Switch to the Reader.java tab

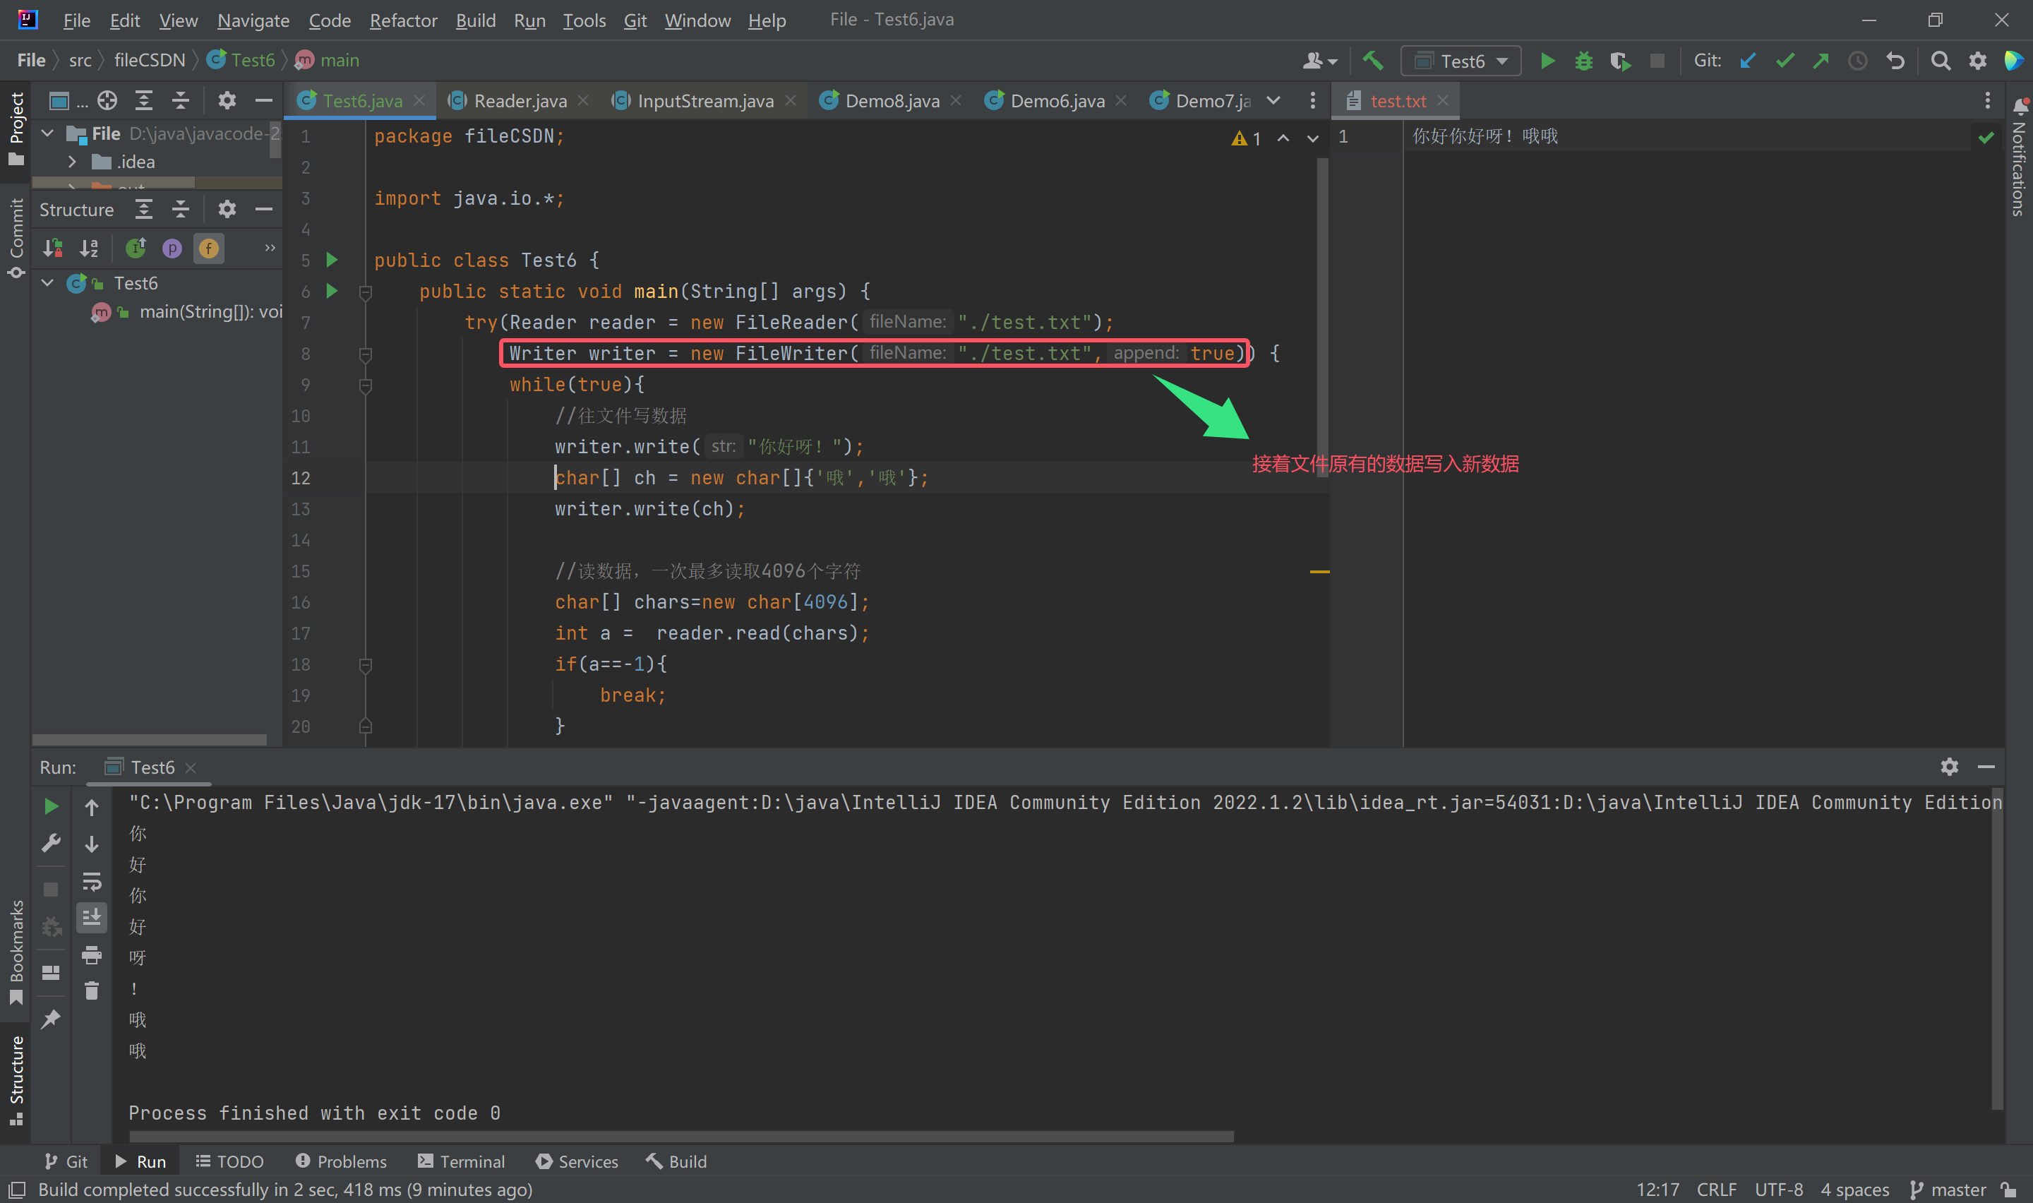[520, 100]
